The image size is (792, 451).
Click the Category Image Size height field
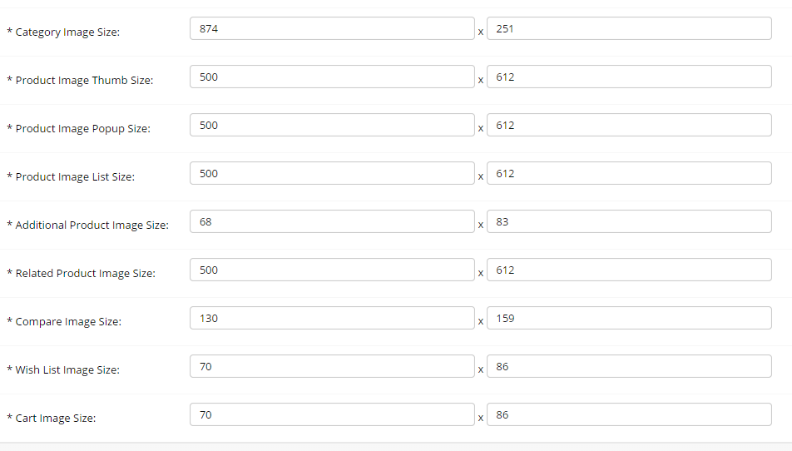point(629,29)
